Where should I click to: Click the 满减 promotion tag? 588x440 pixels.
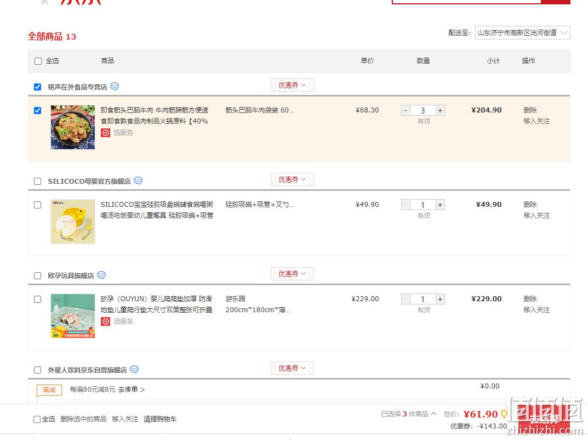click(x=49, y=390)
